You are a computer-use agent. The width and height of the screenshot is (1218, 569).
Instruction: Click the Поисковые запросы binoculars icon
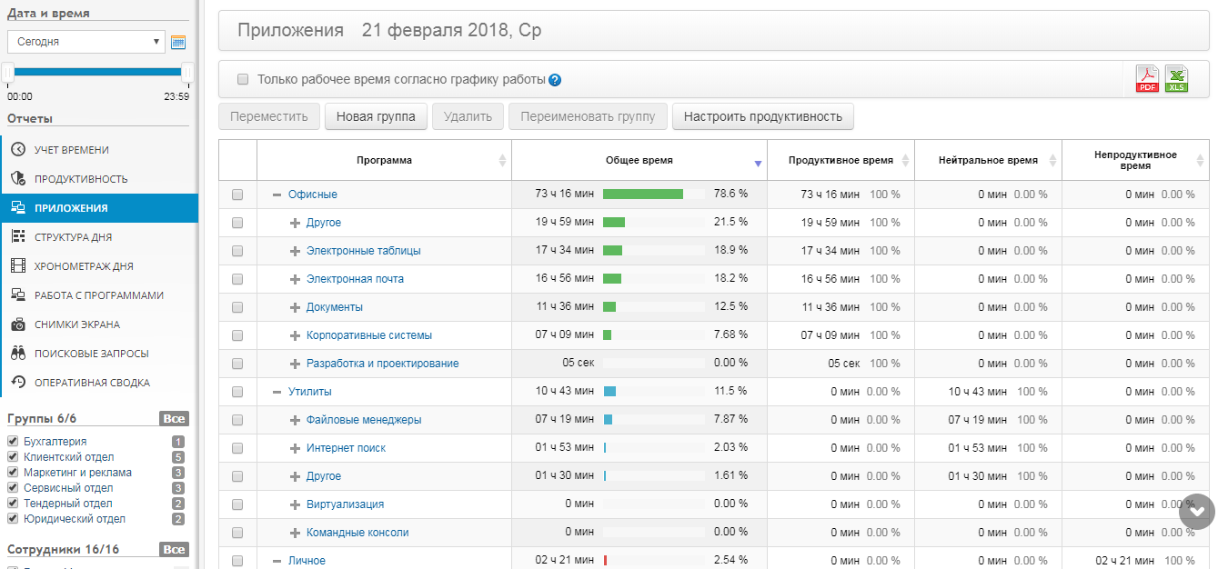18,354
